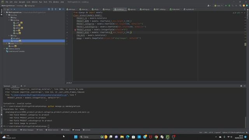The image size is (249, 140).
Task: Expand the venv folder
Action: [x=7, y=44]
